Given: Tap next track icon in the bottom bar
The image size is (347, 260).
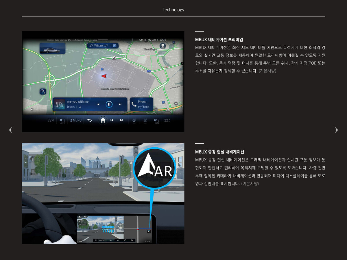Looking at the screenshot, I should (x=121, y=120).
